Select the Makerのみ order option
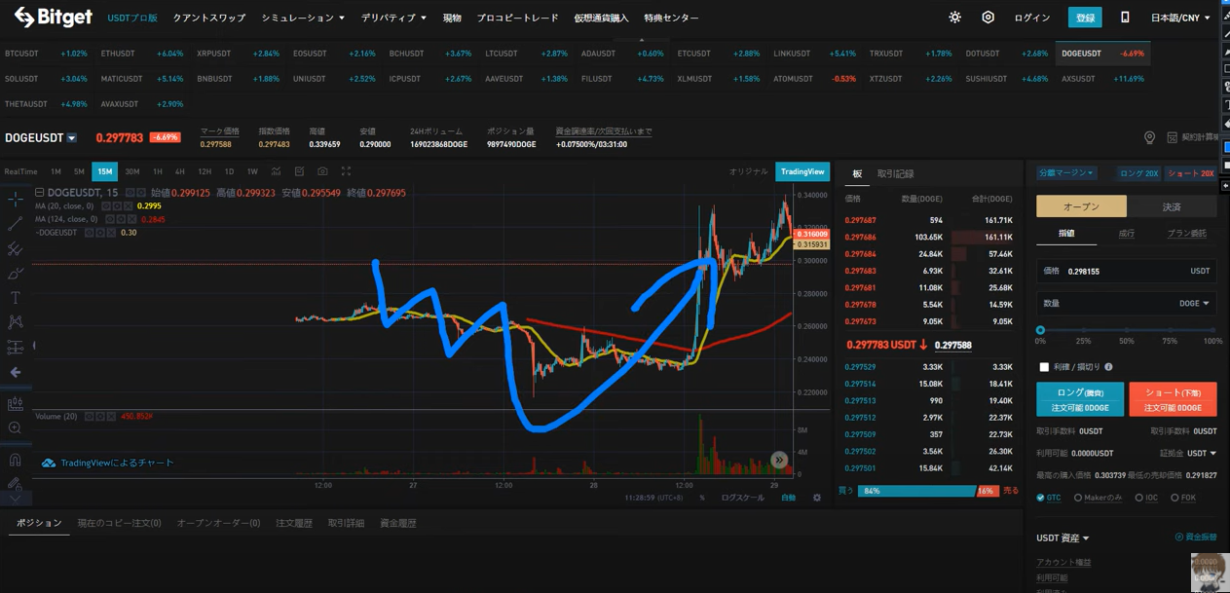 [1078, 498]
